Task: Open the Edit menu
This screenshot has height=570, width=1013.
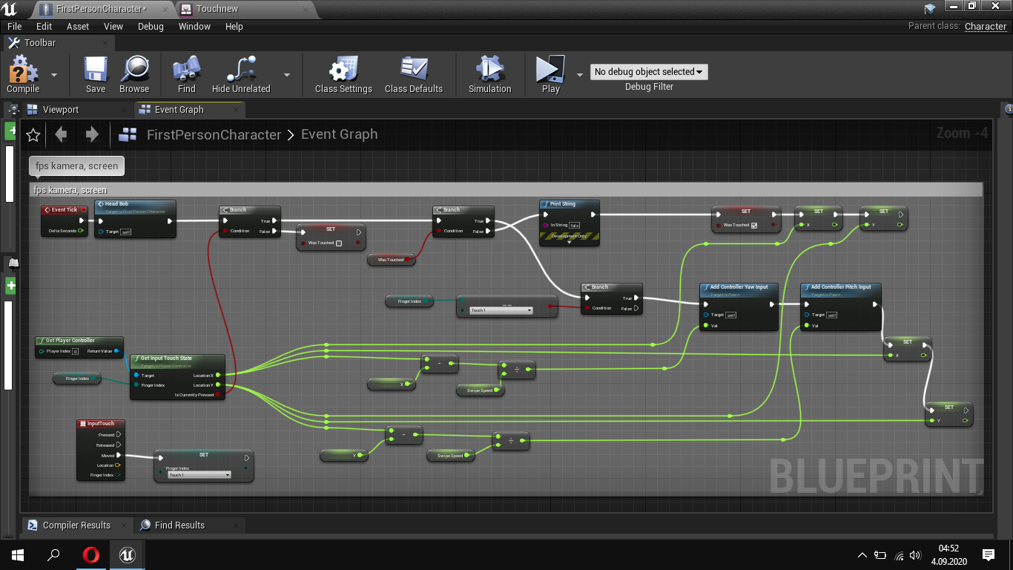Action: [44, 26]
